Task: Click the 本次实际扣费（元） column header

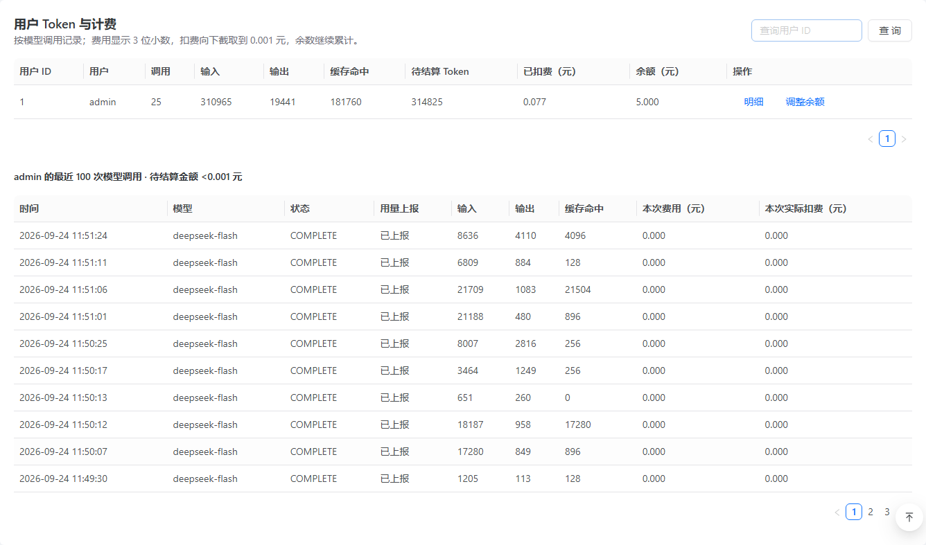Action: [806, 208]
